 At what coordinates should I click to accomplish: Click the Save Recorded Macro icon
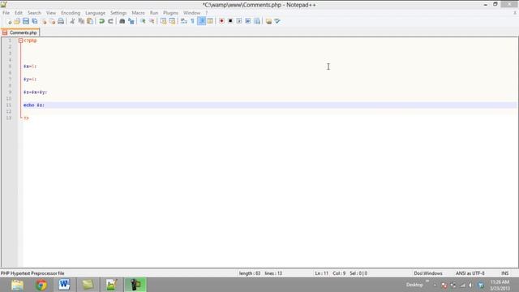pos(257,21)
